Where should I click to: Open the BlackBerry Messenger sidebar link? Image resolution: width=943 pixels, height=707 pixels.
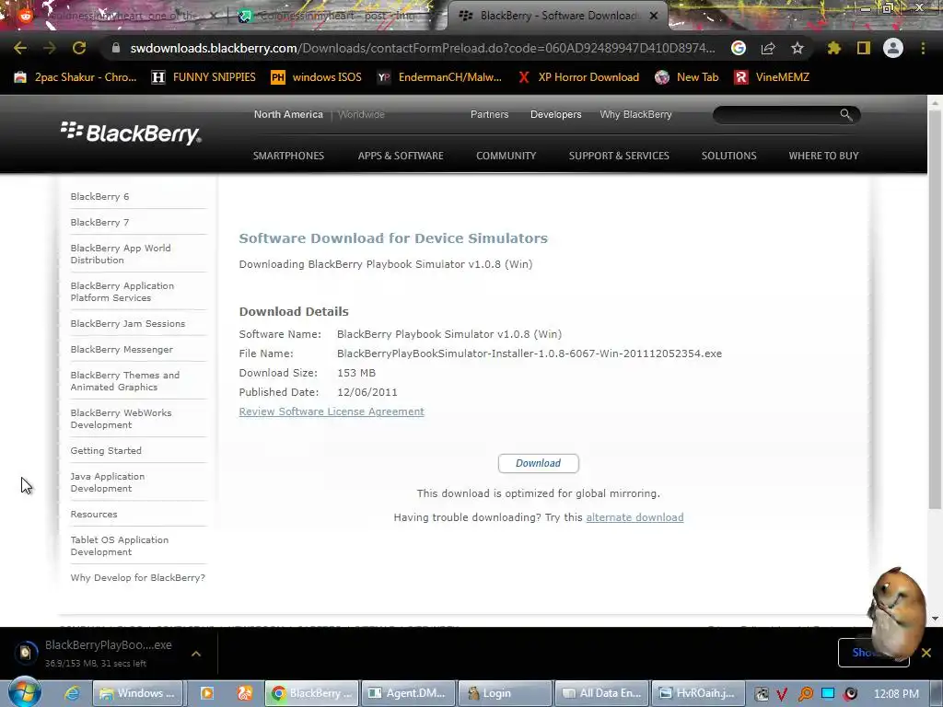click(x=122, y=349)
